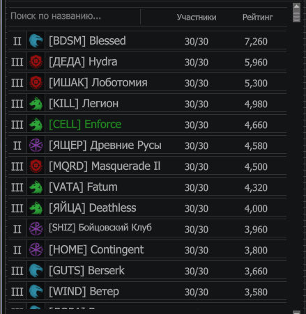Image resolution: width=306 pixels, height=314 pixels.
Task: Select the [SHIZ] Бойцовский Клуб row
Action: click(x=147, y=229)
